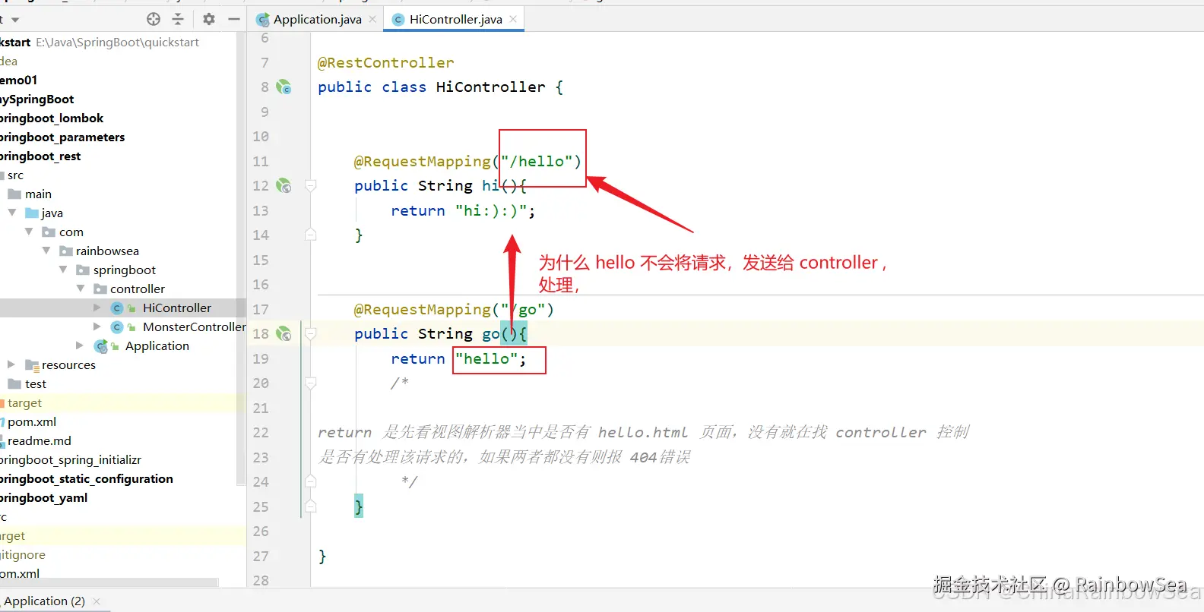Collapse the go() method fold at line 18
The width and height of the screenshot is (1204, 612).
pyautogui.click(x=310, y=333)
